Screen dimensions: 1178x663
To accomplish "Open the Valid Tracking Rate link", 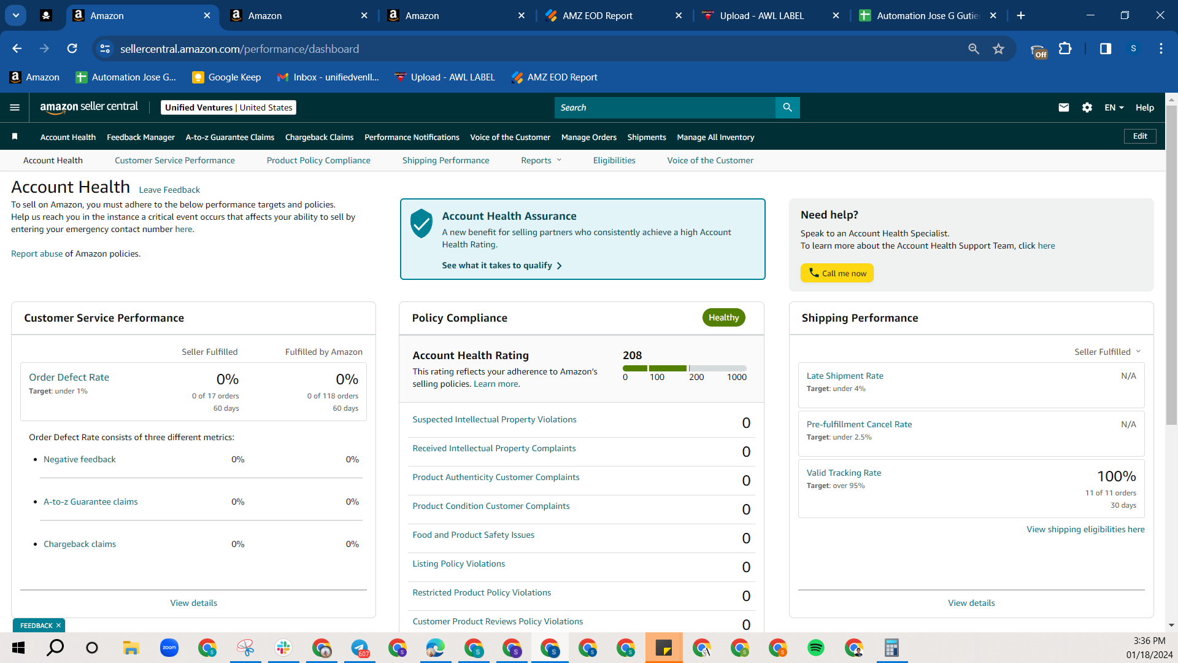I will pyautogui.click(x=844, y=473).
